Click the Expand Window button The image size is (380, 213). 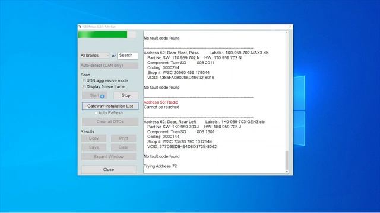[109, 157]
